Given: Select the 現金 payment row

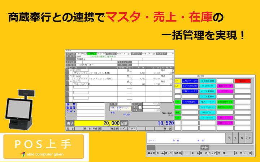Looking at the screenshot, I should 85,104.
